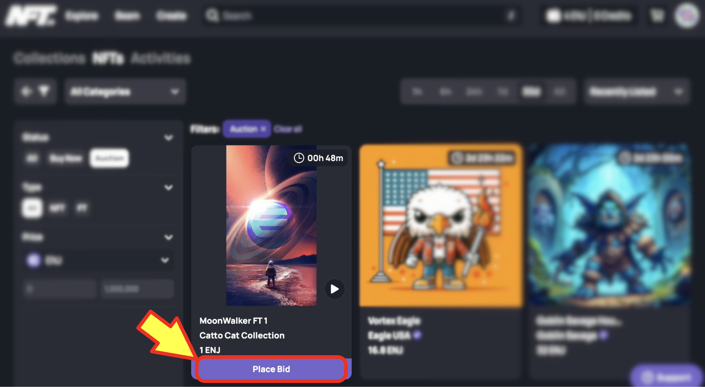Switch to the Activities tab
Viewport: 705px width, 387px height.
[161, 58]
